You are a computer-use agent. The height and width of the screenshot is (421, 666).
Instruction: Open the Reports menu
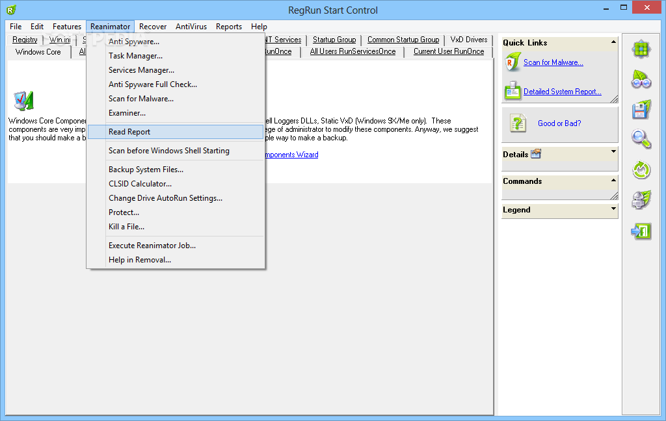tap(228, 26)
